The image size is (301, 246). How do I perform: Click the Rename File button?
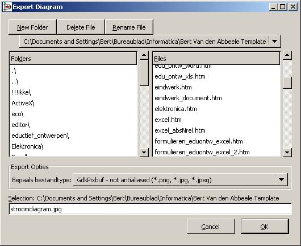click(129, 27)
